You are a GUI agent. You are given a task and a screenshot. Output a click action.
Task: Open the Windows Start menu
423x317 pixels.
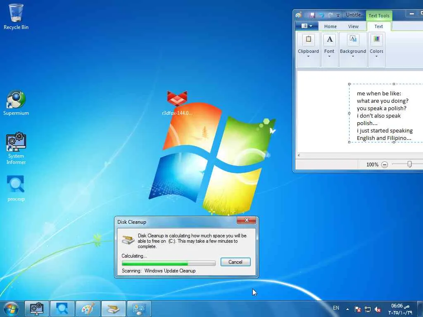click(11, 309)
